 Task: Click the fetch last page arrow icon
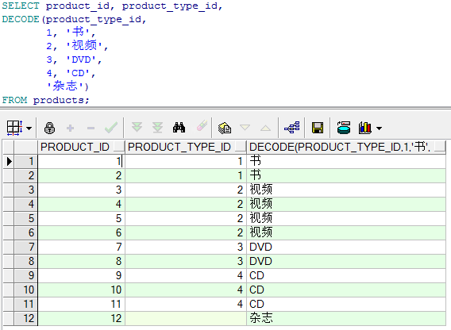click(x=158, y=128)
